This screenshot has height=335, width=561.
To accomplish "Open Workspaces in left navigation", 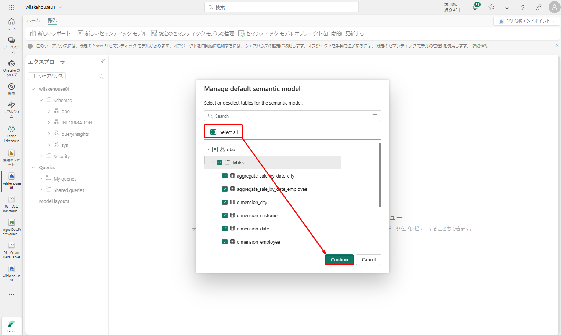I will click(11, 45).
